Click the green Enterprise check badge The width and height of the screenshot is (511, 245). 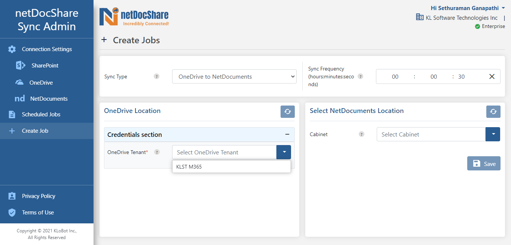[x=477, y=26]
